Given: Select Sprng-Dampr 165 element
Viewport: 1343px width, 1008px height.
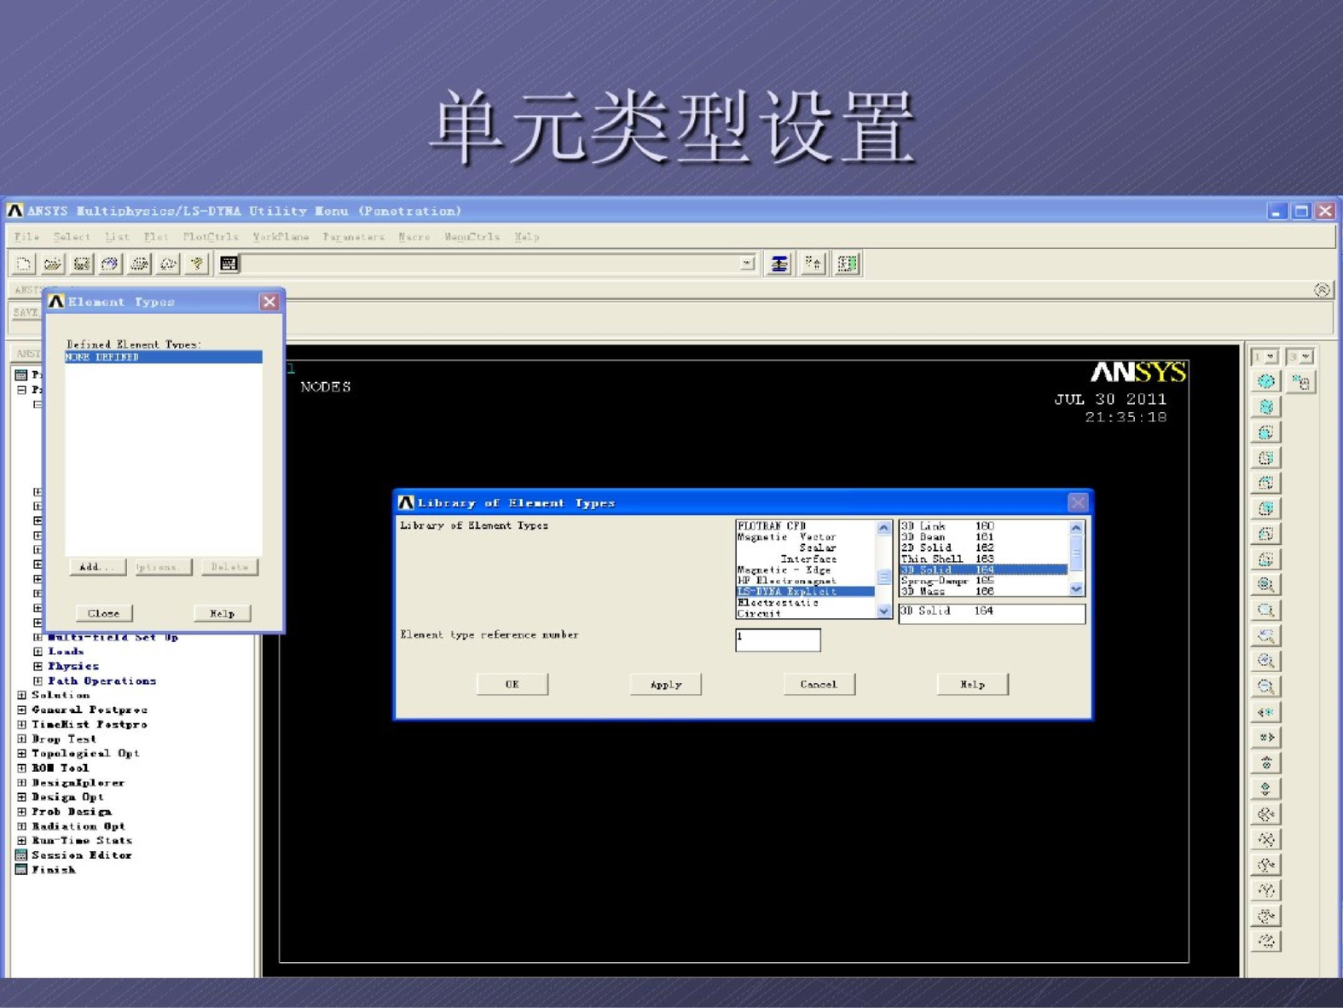Looking at the screenshot, I should 984,581.
